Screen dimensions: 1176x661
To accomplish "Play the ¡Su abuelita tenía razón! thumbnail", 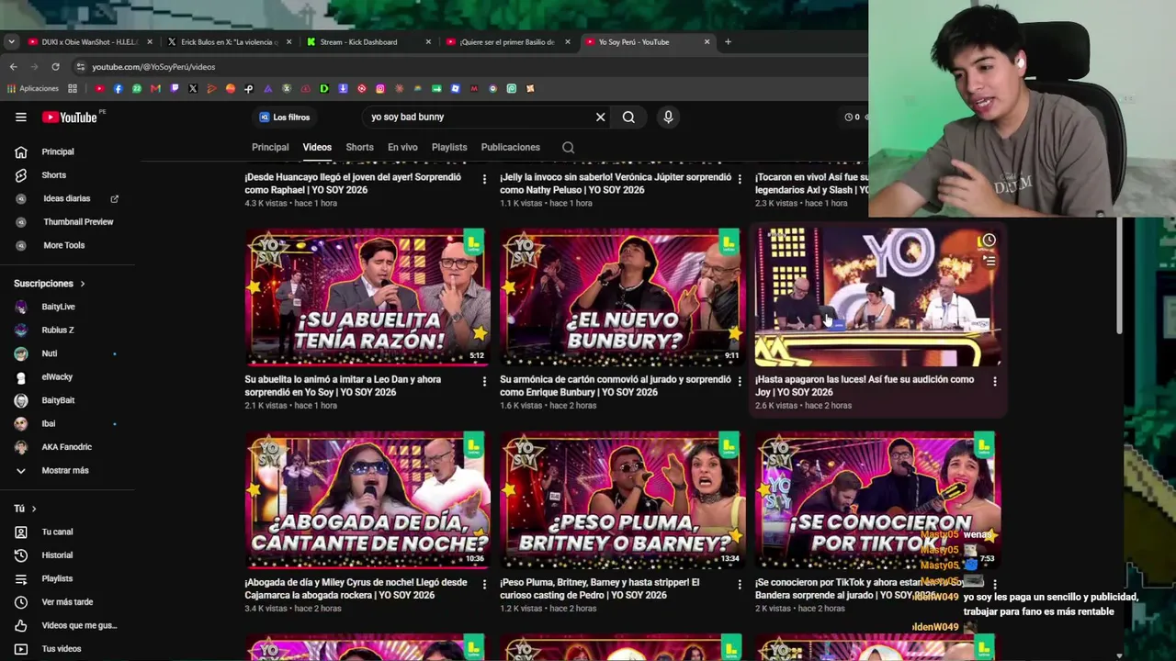I will pyautogui.click(x=367, y=297).
